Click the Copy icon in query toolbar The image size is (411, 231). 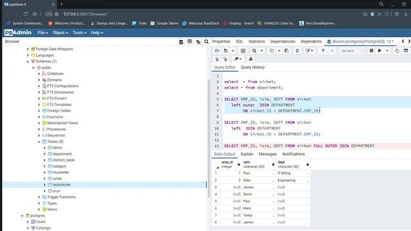click(272, 51)
